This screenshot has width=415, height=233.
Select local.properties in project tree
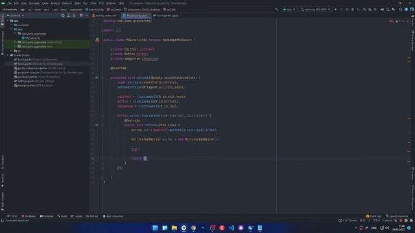(33, 85)
